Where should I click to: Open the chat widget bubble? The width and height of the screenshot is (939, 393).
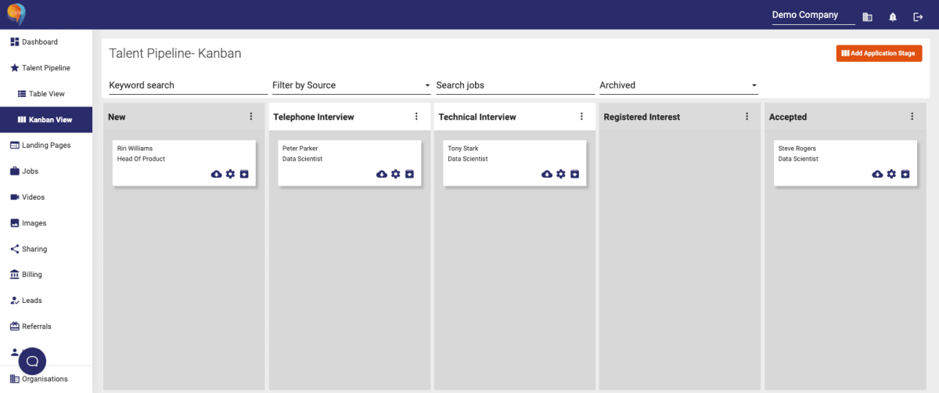(x=32, y=361)
